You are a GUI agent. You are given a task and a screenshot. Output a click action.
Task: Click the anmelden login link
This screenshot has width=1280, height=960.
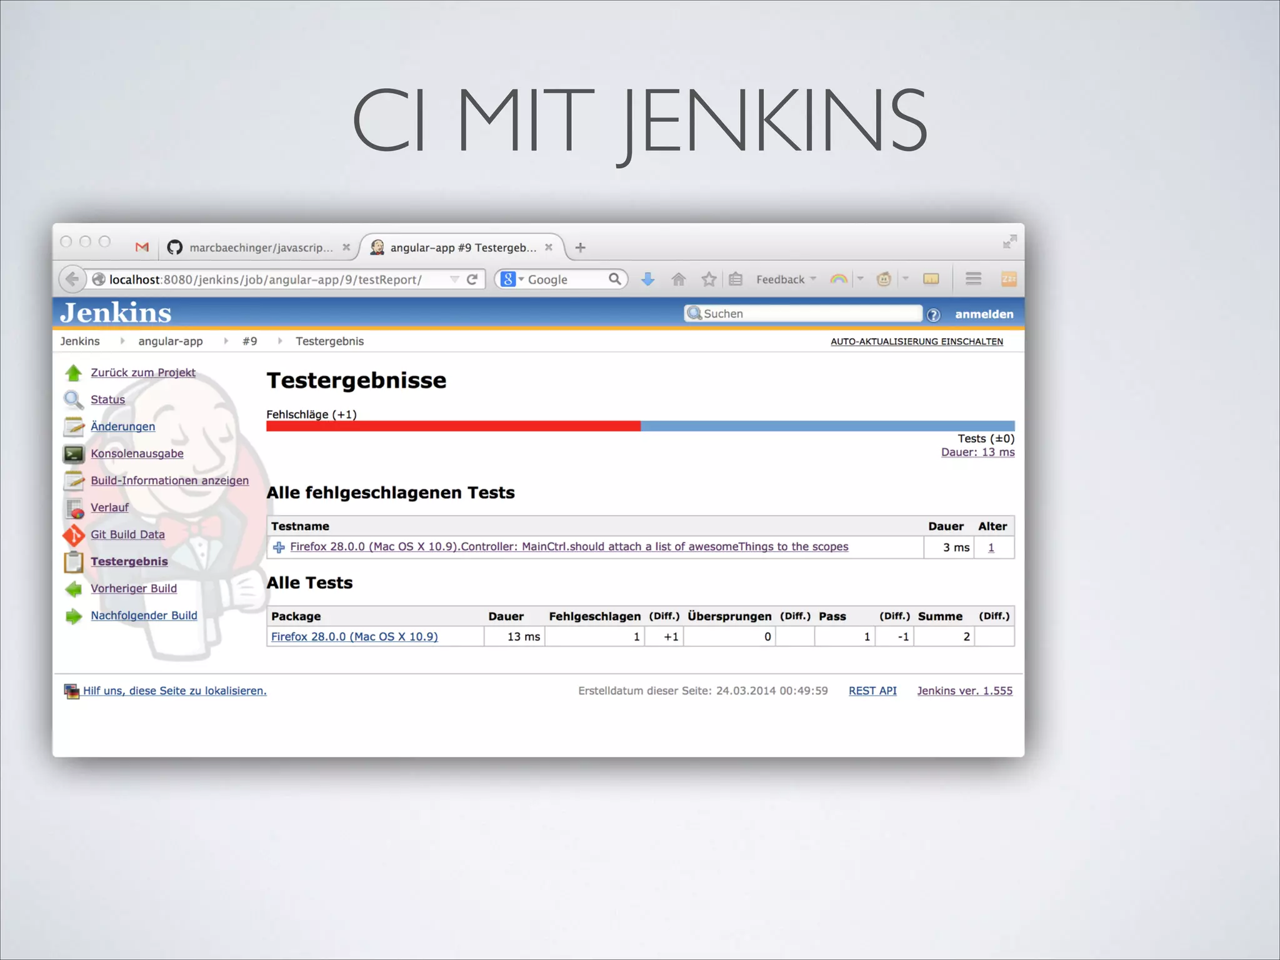[984, 314]
